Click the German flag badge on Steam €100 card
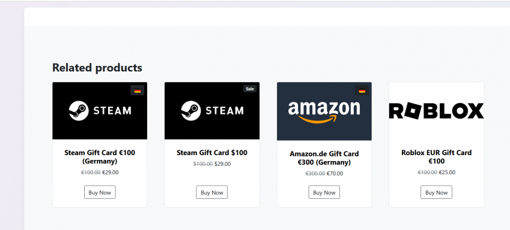The width and height of the screenshot is (510, 230). pyautogui.click(x=137, y=90)
